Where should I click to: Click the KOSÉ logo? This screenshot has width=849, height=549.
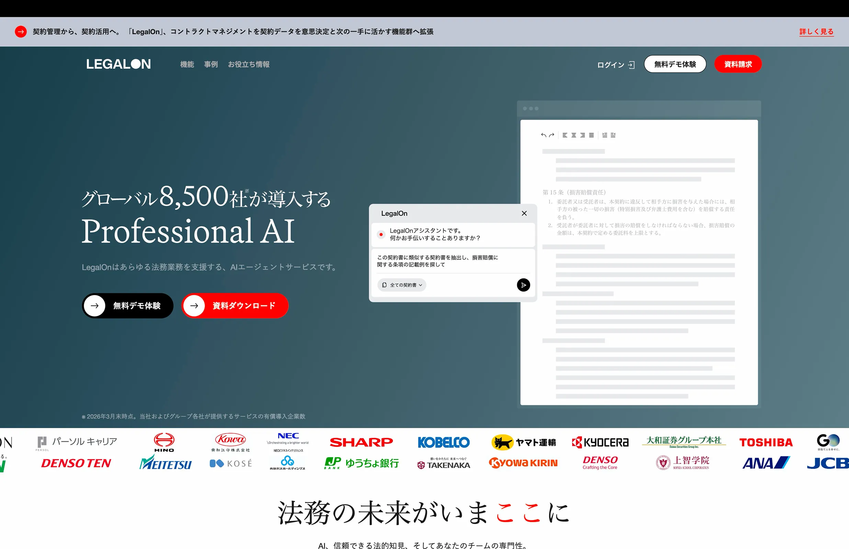[230, 464]
